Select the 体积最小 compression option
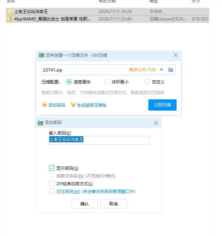This screenshot has height=236, width=222. (x=107, y=82)
